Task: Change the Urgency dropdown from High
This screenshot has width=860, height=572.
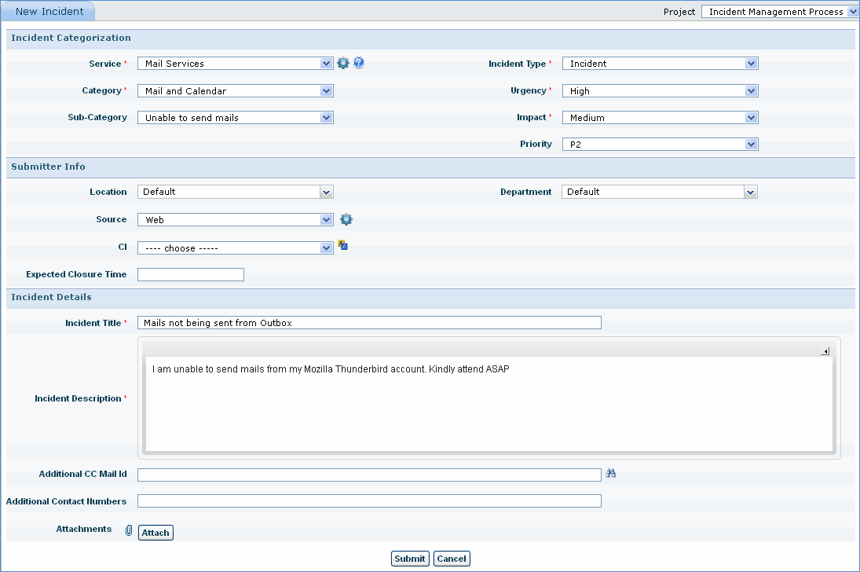Action: click(x=660, y=91)
